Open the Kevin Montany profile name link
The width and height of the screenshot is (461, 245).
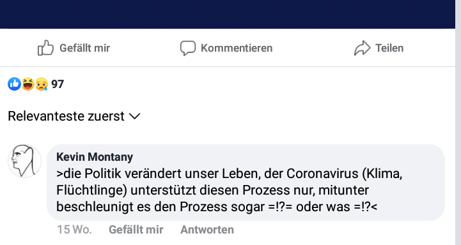click(x=95, y=157)
